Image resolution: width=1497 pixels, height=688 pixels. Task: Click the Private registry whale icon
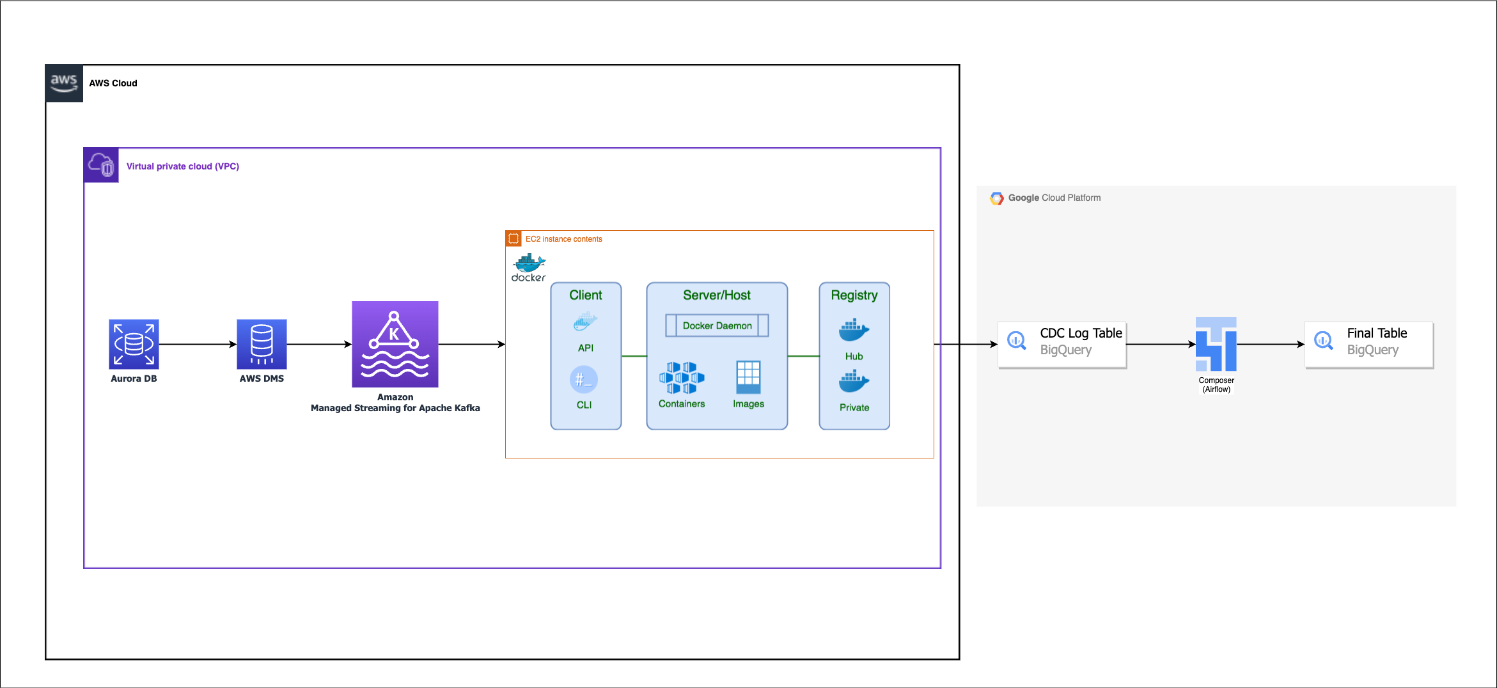(x=854, y=382)
